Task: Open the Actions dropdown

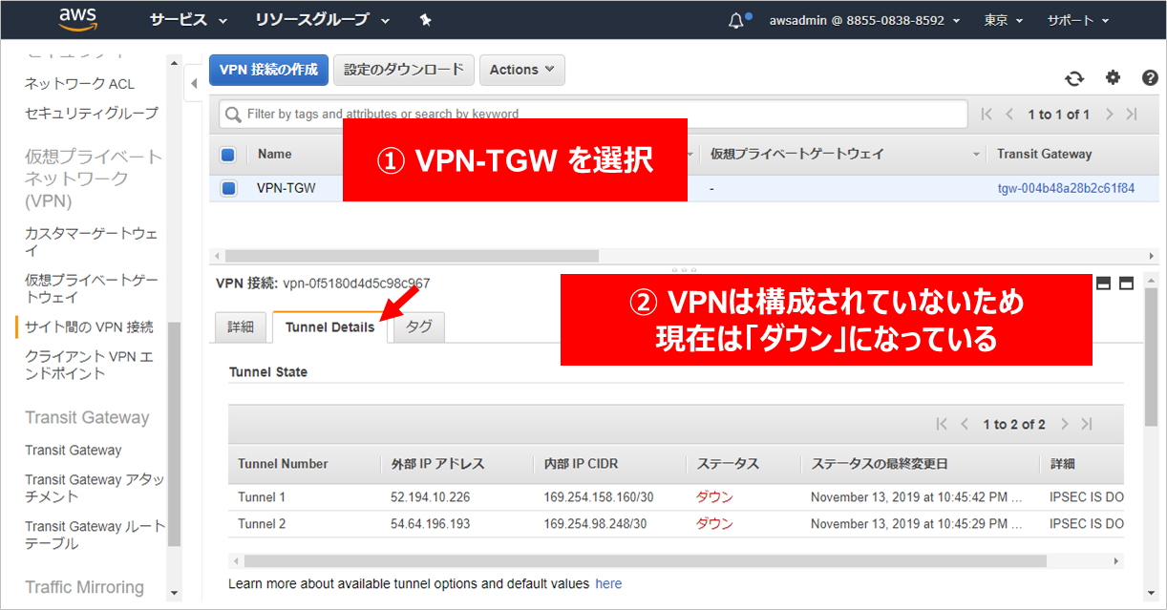Action: click(x=521, y=70)
